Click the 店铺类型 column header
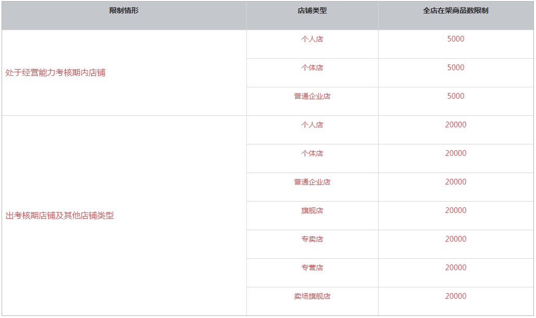The width and height of the screenshot is (536, 318). pyautogui.click(x=312, y=10)
